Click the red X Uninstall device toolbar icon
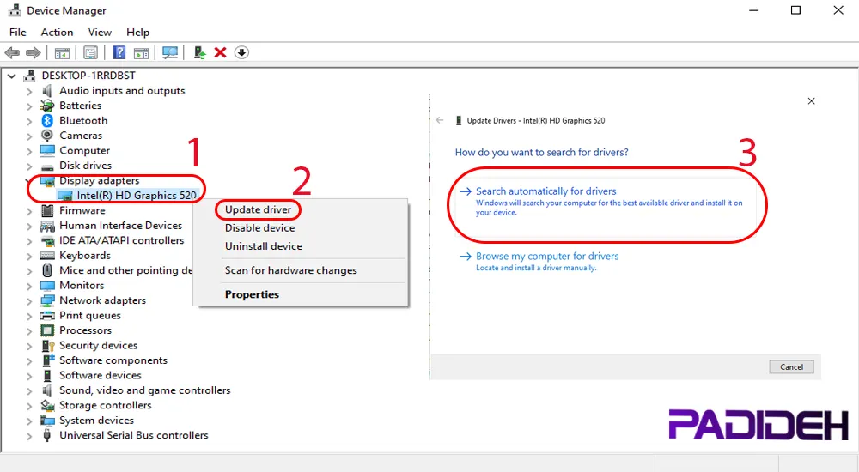This screenshot has width=859, height=472. [220, 52]
